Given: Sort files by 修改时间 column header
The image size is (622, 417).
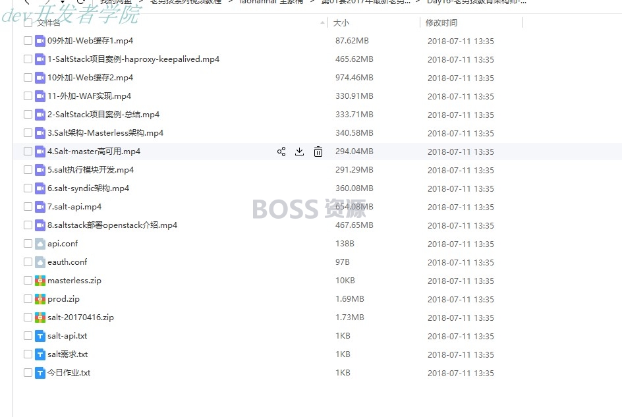Looking at the screenshot, I should click(441, 23).
